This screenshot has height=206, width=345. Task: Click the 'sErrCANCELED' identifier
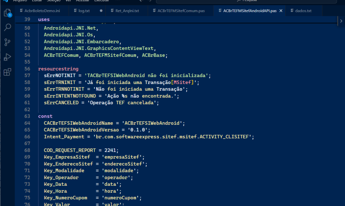point(61,103)
